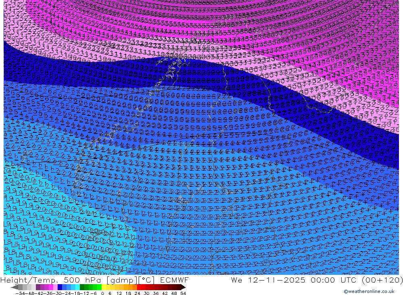Pick the bright red legend swatch at 24
Image resolution: width=403 pixels, height=295 pixels.
[x=139, y=287]
